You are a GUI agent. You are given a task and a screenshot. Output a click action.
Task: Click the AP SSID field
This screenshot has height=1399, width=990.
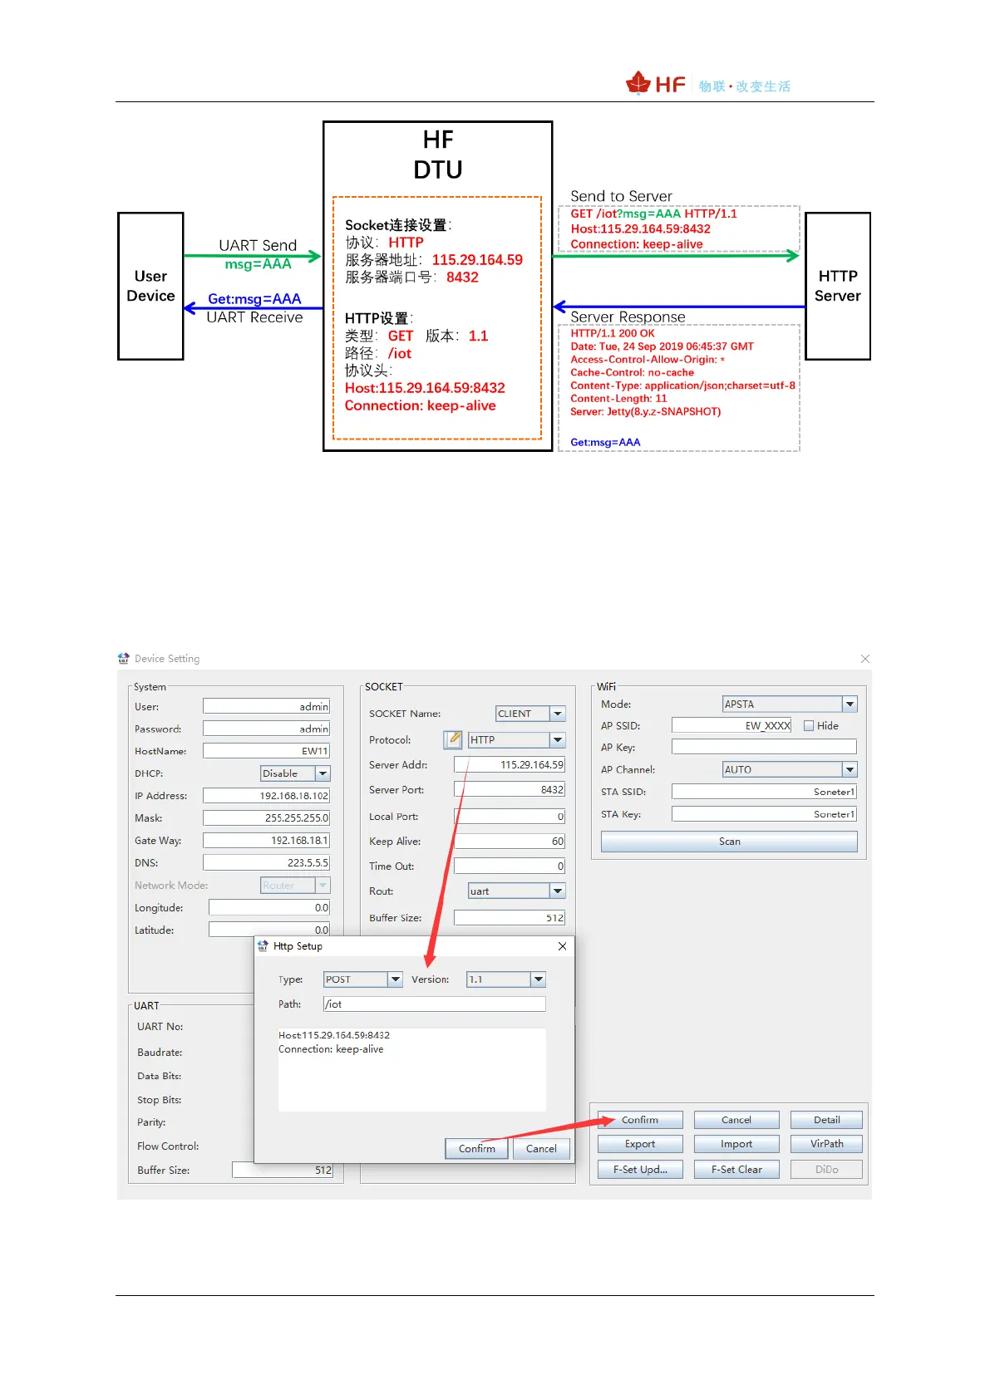pos(731,725)
